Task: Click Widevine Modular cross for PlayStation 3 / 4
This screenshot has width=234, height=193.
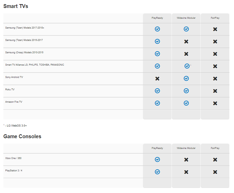Action: click(186, 172)
